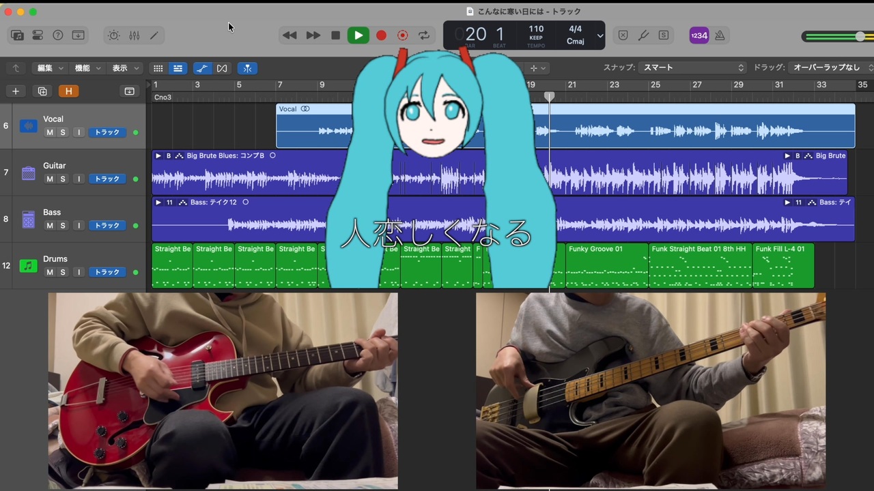Mute the Vocal track
The width and height of the screenshot is (874, 491).
[49, 132]
